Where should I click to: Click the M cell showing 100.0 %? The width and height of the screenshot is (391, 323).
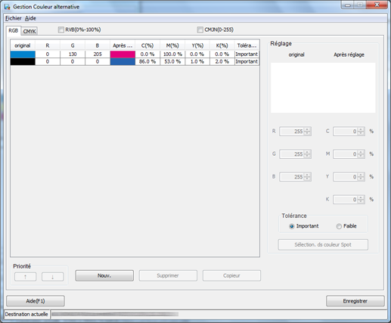[x=172, y=54]
